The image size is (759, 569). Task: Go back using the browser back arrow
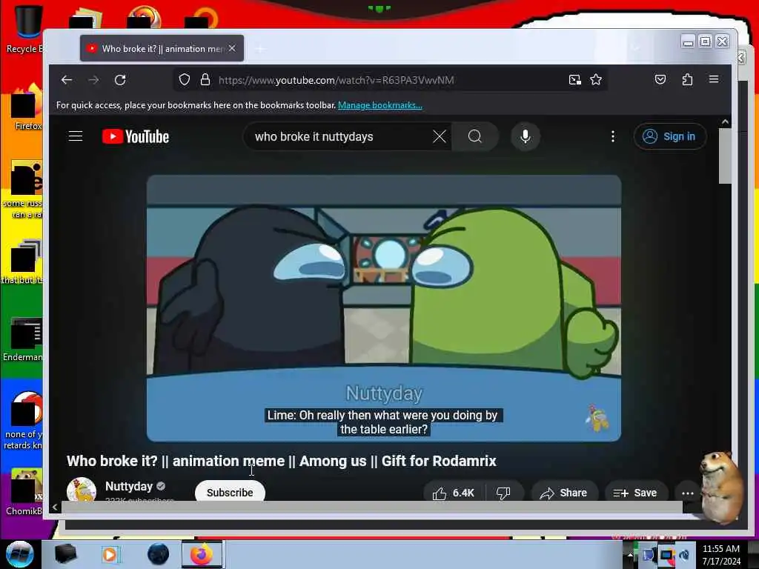pos(67,80)
